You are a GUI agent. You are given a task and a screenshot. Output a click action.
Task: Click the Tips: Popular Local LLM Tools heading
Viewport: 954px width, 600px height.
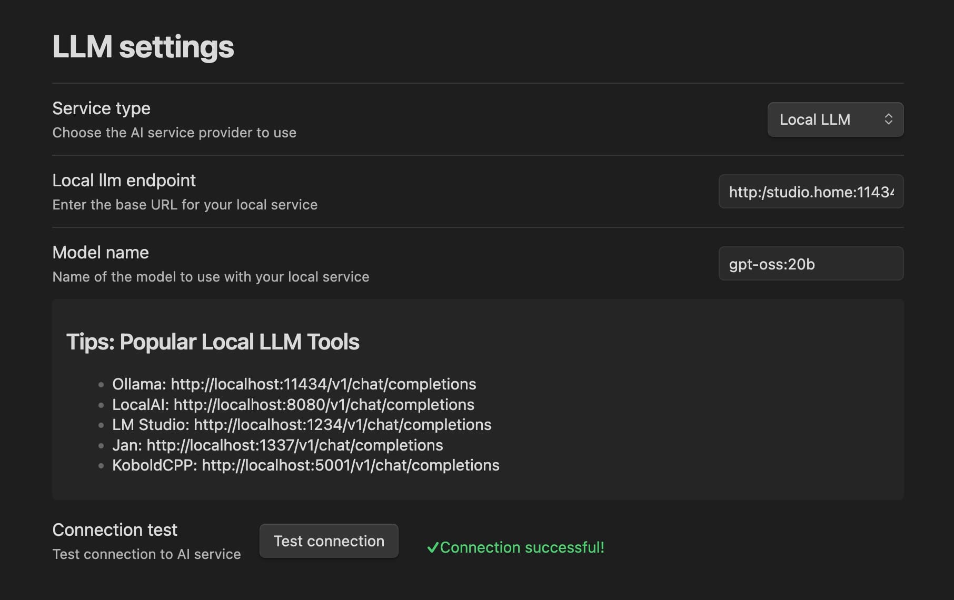(x=213, y=342)
